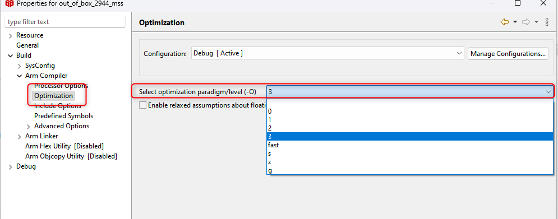Select Processor Options in the tree
Image resolution: width=558 pixels, height=219 pixels.
[x=61, y=86]
